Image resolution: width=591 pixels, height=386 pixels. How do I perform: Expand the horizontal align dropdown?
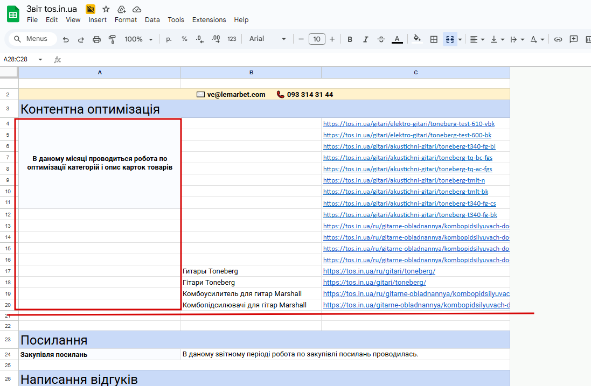[x=477, y=39]
